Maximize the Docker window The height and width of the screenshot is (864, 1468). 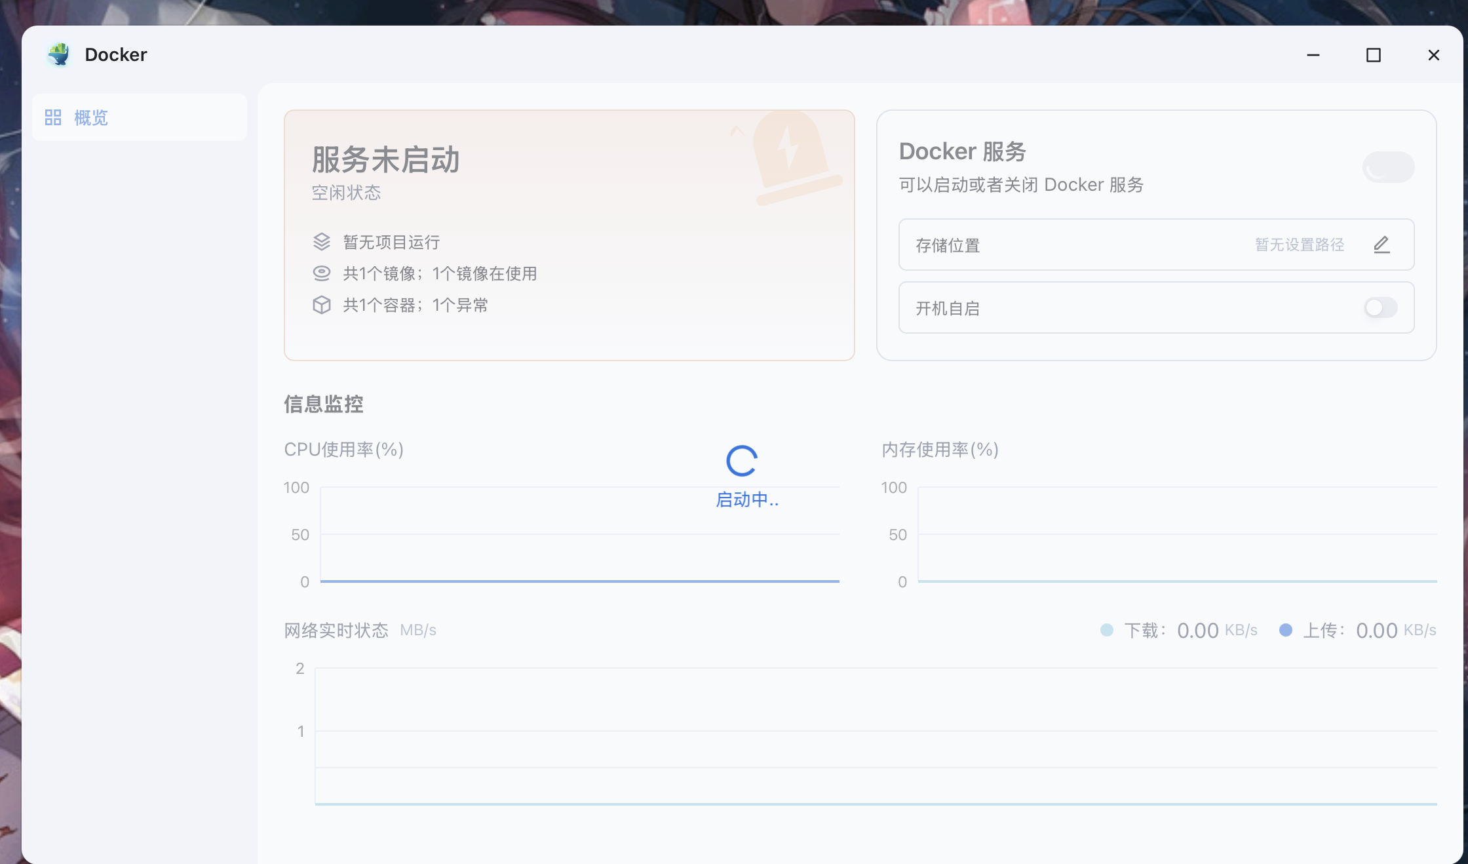click(x=1373, y=55)
